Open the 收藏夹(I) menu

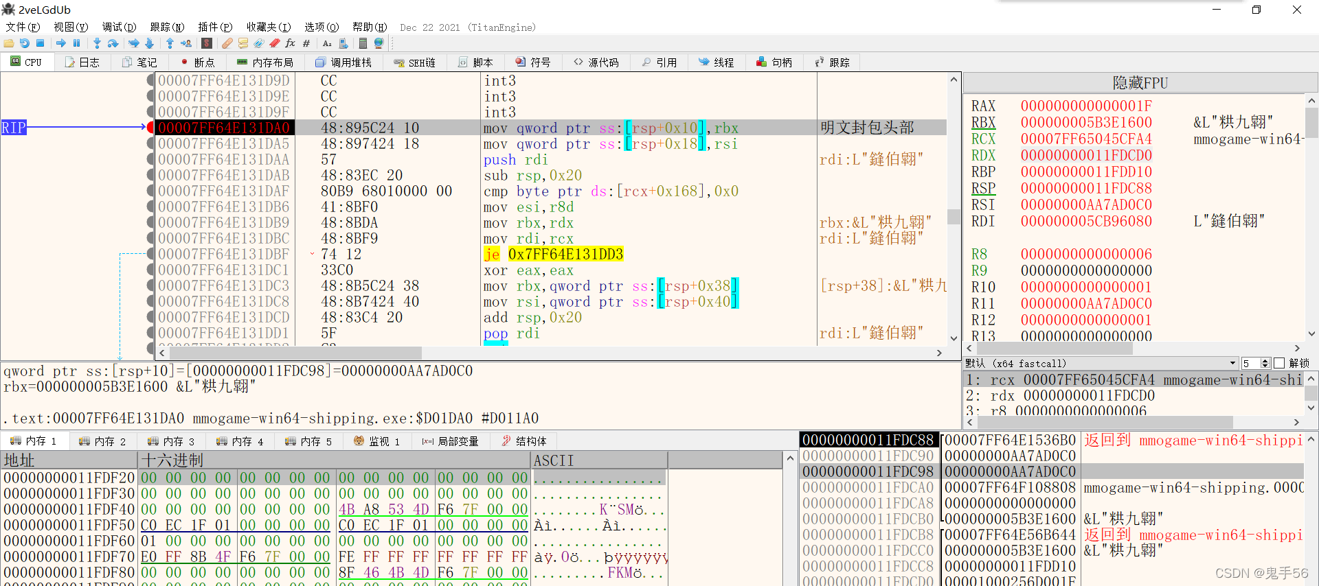click(269, 27)
